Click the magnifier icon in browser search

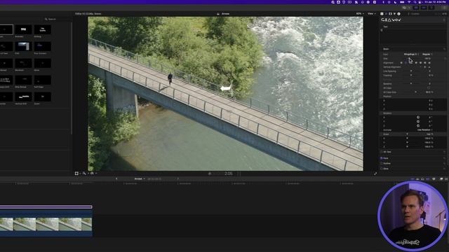click(46, 19)
